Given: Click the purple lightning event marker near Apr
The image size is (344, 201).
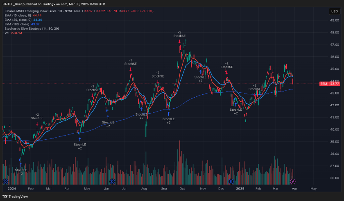Looking at the screenshot, I should click(293, 181).
